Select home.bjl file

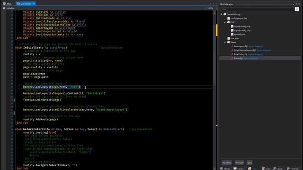238,58
